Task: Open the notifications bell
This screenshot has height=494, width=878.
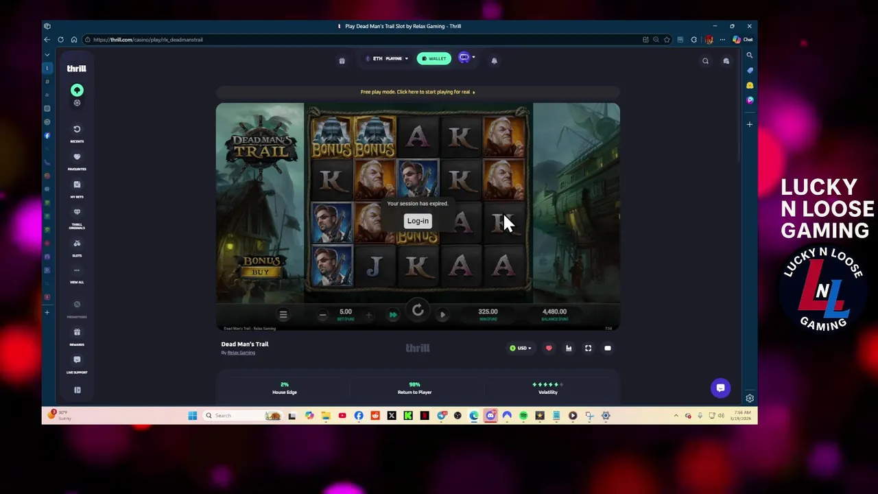Action: 494,60
